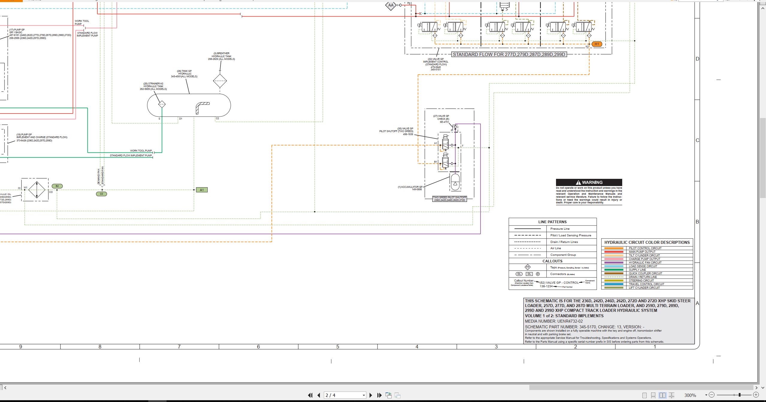Click the vertical scrollbar up arrow
The height and width of the screenshot is (402, 766).
coord(763,8)
